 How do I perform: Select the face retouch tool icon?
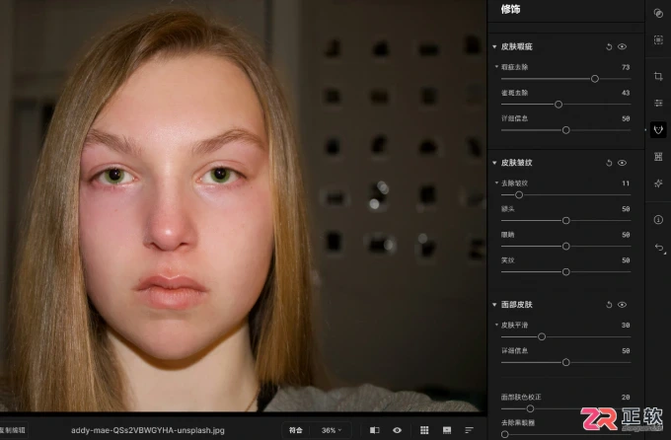tap(658, 129)
